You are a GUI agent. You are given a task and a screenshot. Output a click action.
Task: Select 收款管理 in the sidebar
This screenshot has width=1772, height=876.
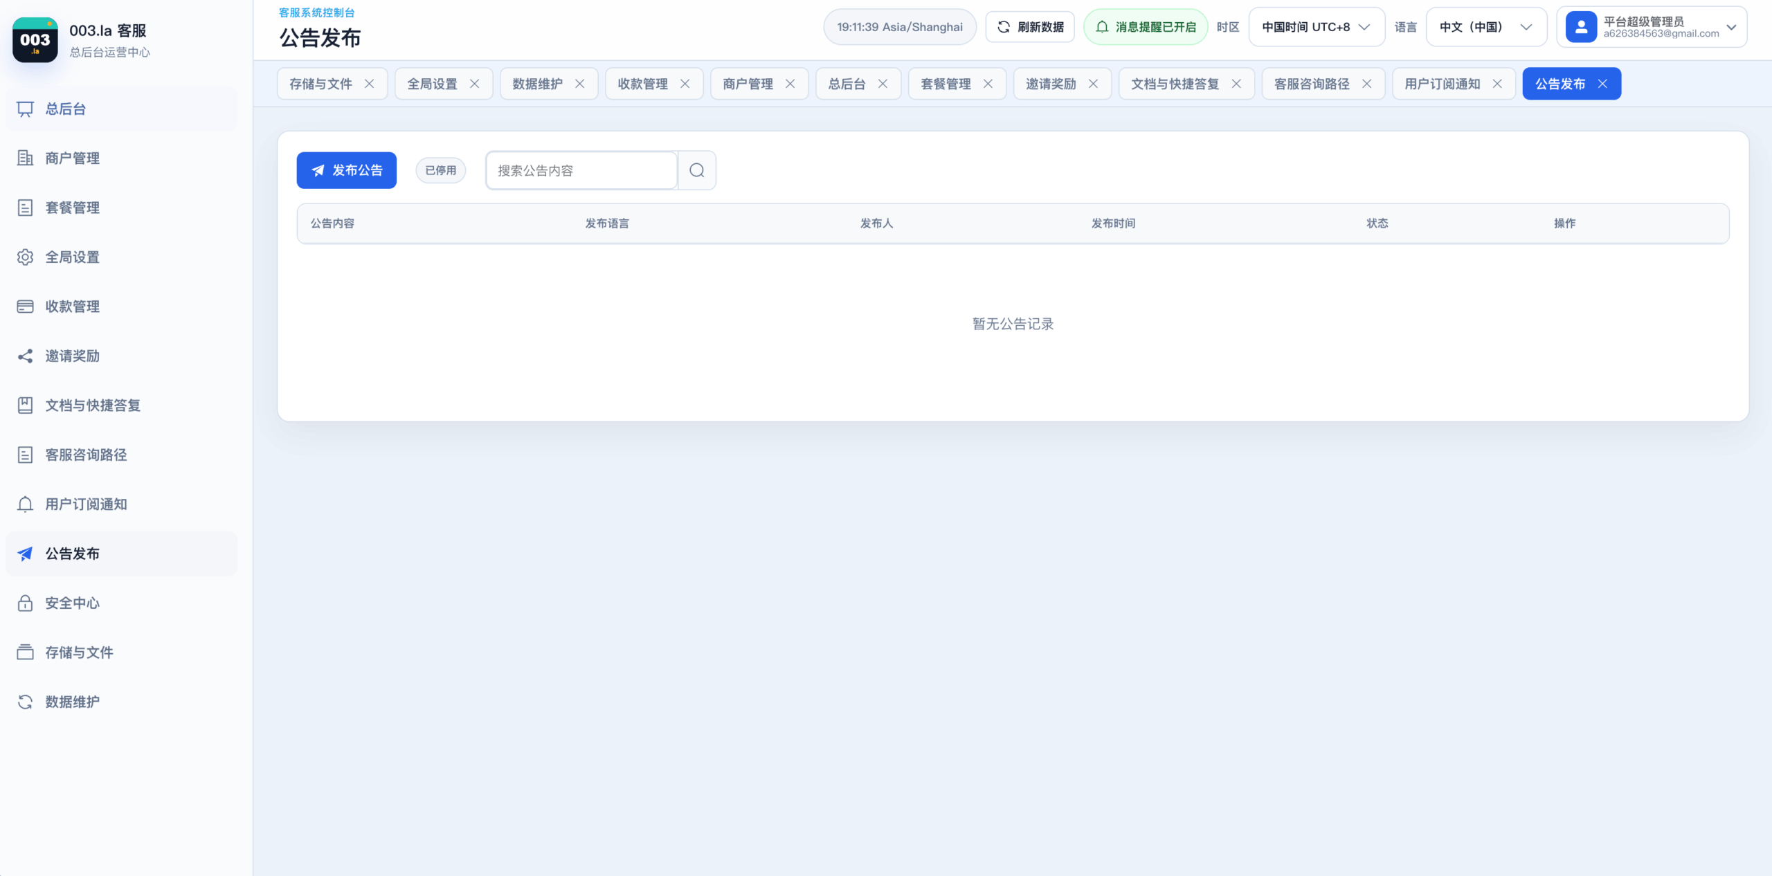[121, 307]
